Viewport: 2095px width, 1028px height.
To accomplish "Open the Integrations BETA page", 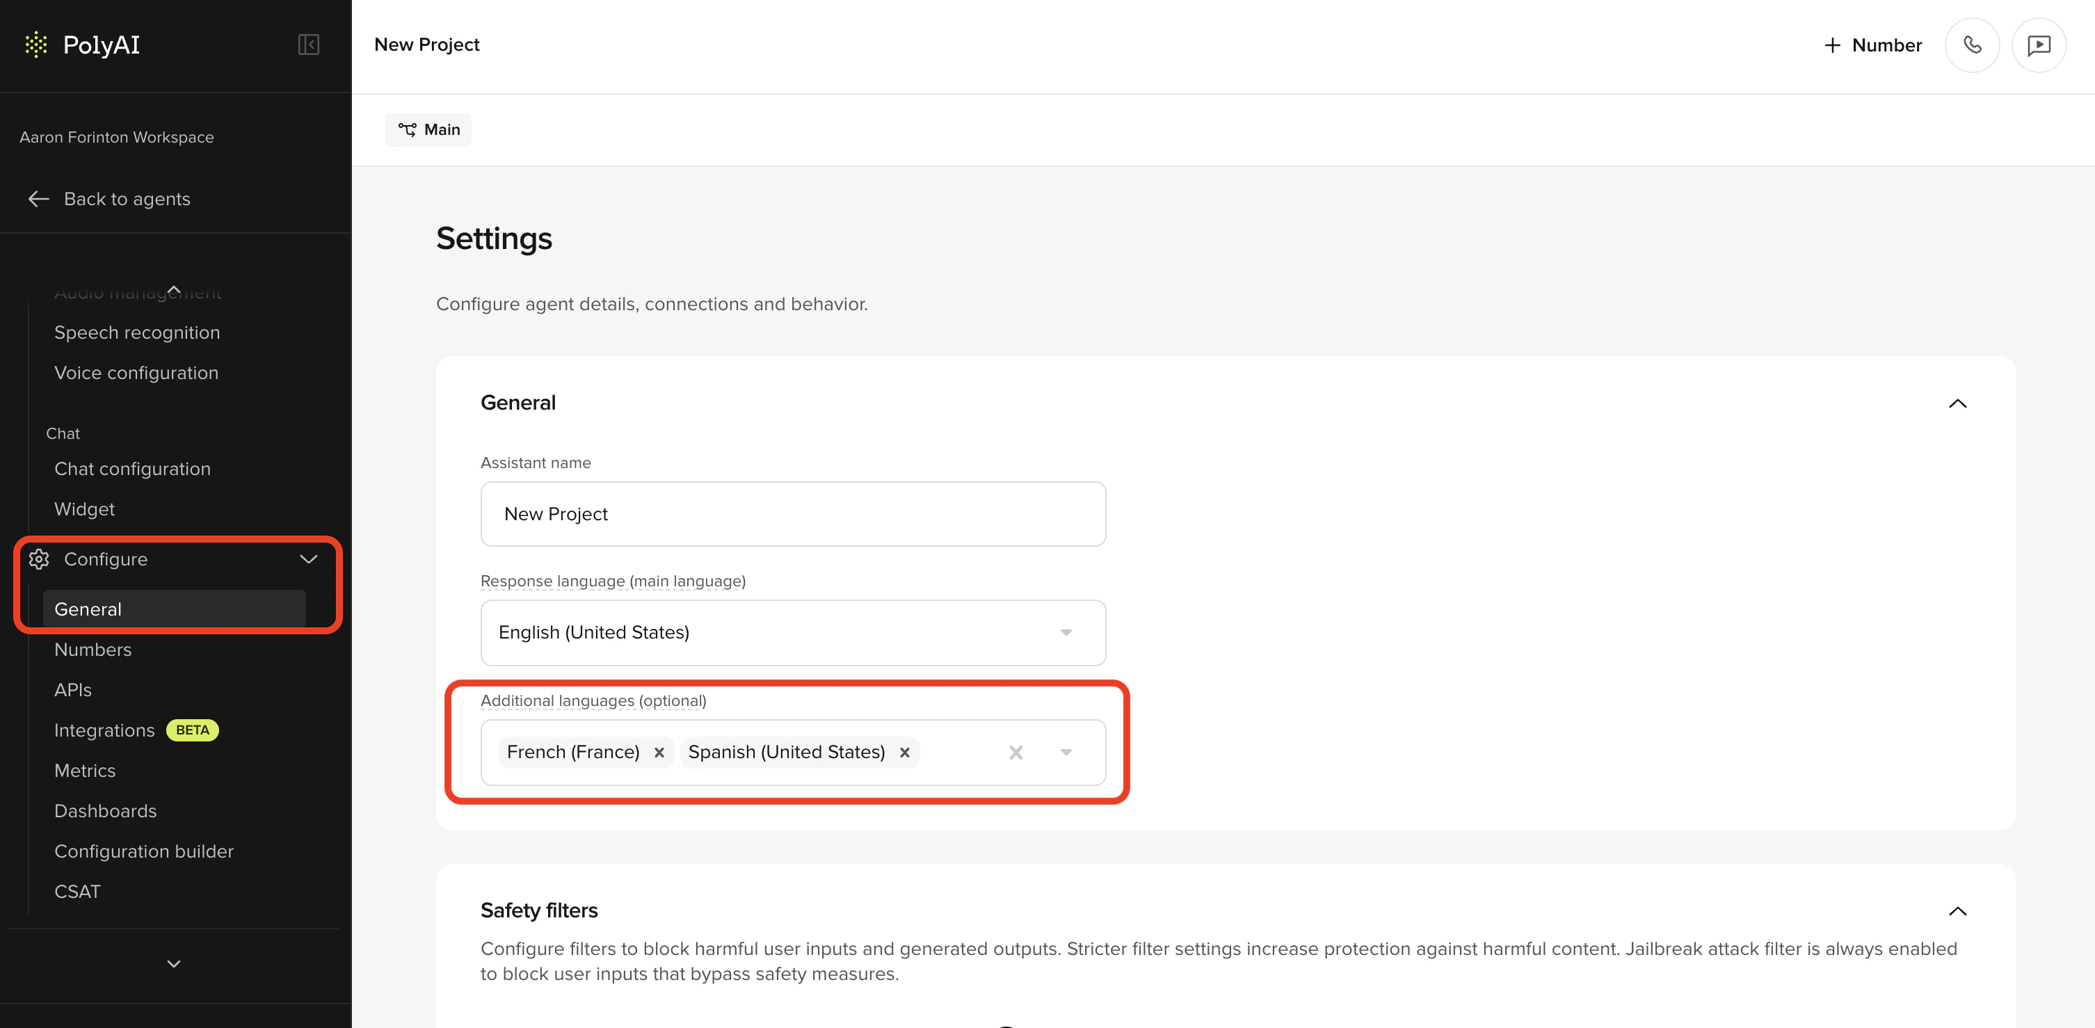I will 104,730.
